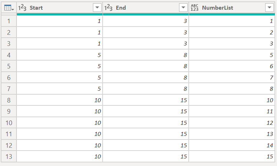The image size is (277, 166).
Task: Select NumberList cell with value 7
Action: click(232, 78)
